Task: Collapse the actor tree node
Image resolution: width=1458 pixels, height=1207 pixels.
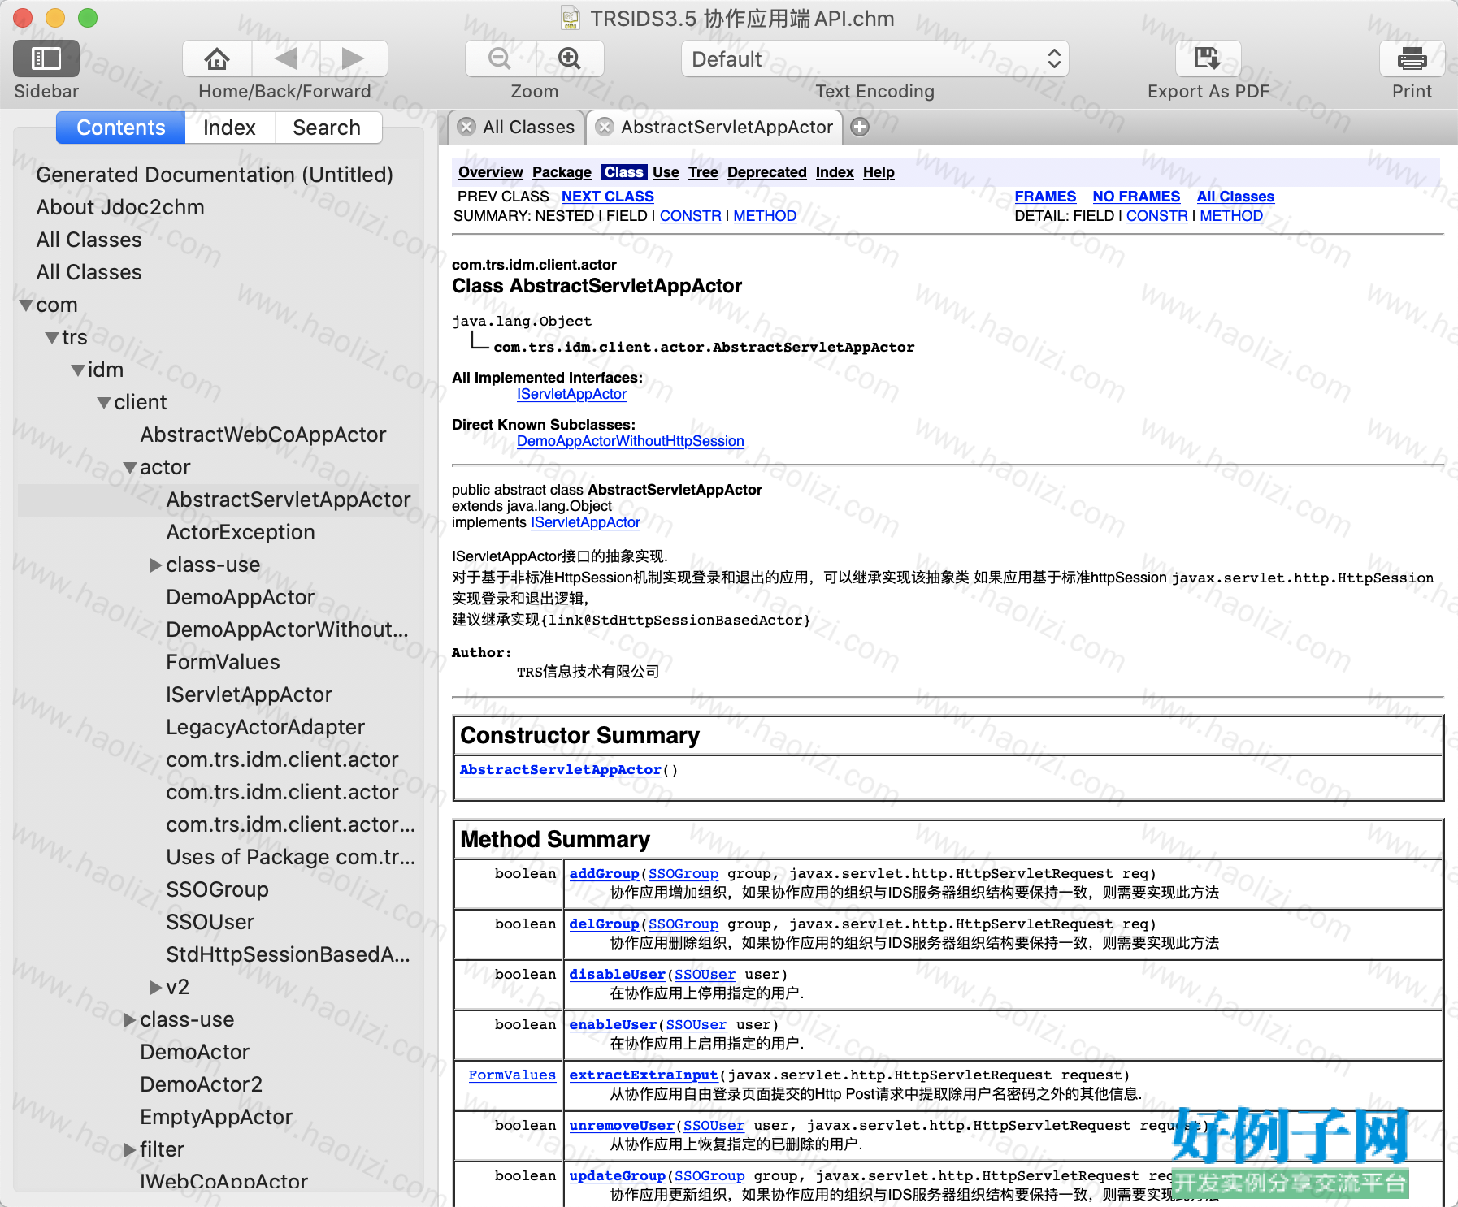Action: coord(131,468)
